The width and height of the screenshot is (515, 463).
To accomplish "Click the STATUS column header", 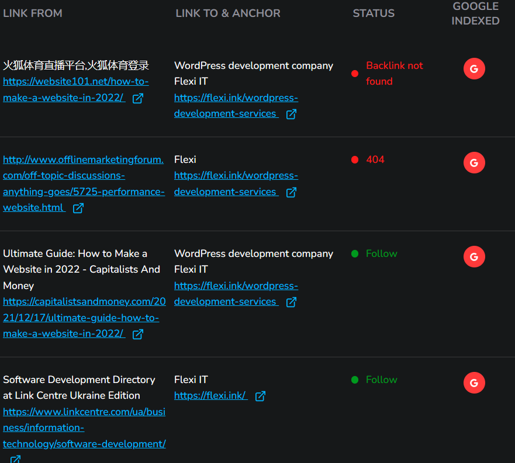I will pyautogui.click(x=374, y=13).
